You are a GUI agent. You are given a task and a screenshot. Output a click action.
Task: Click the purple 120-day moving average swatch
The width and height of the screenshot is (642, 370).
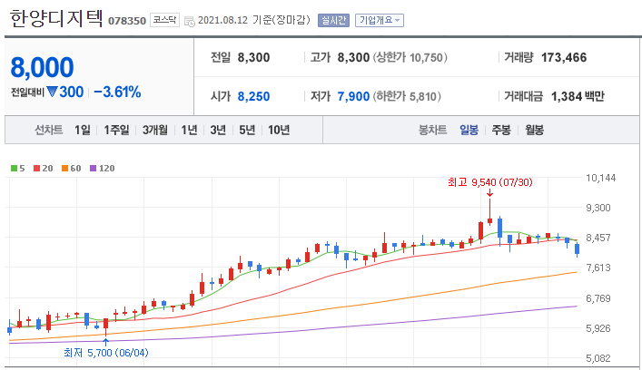93,168
